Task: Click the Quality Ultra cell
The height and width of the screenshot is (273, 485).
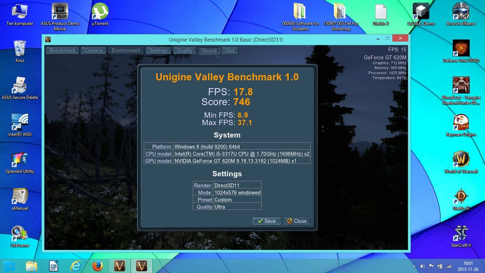Action: point(237,207)
